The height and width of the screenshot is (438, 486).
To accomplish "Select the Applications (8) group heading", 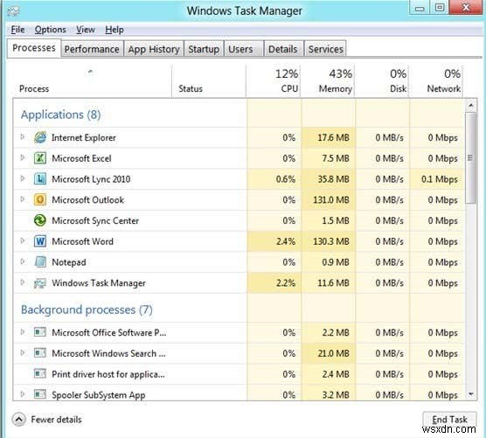I will pos(61,115).
